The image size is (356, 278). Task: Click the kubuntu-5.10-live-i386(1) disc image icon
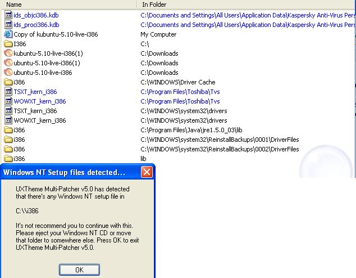click(8, 53)
